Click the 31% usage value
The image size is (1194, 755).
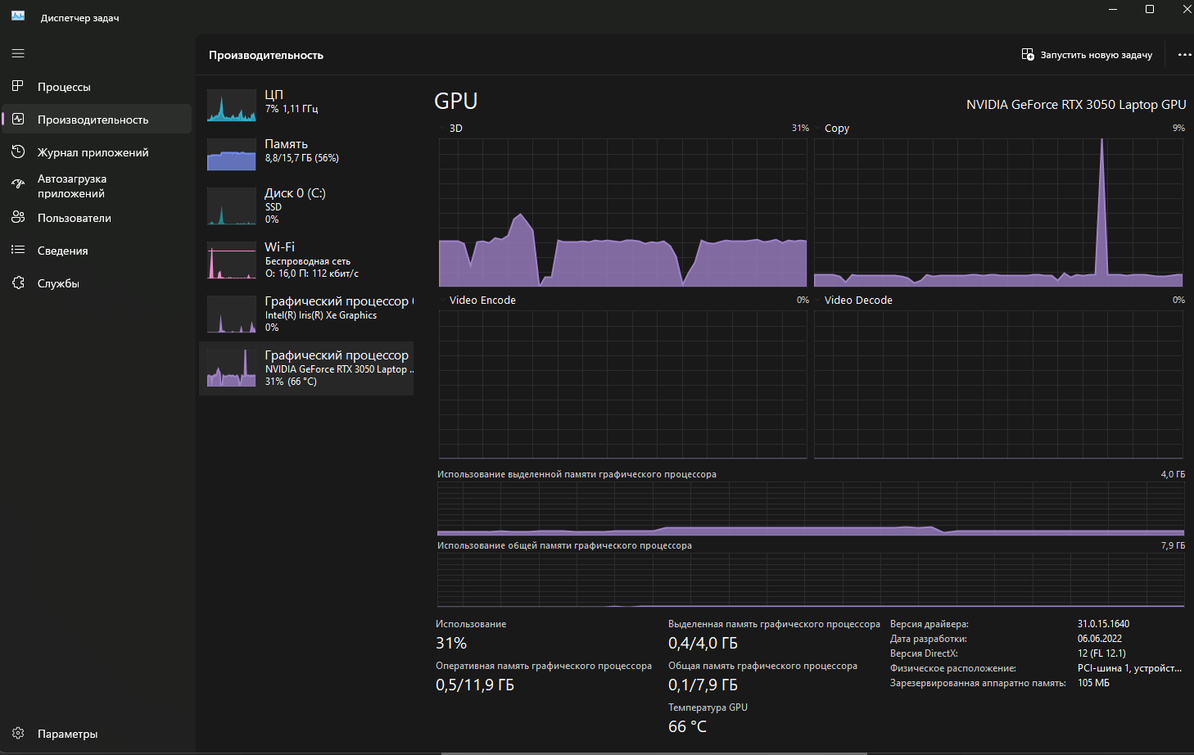(x=451, y=644)
